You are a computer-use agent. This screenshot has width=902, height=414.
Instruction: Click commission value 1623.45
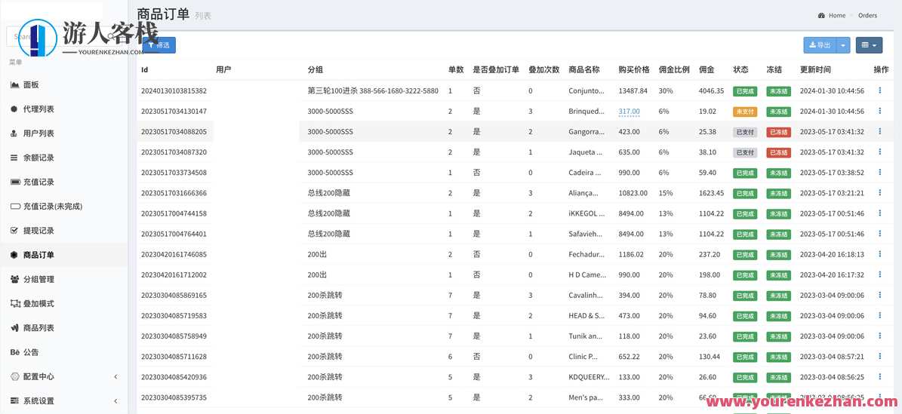[712, 193]
